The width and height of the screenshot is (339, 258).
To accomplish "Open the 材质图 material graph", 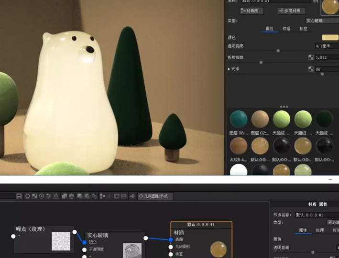I will [x=252, y=11].
